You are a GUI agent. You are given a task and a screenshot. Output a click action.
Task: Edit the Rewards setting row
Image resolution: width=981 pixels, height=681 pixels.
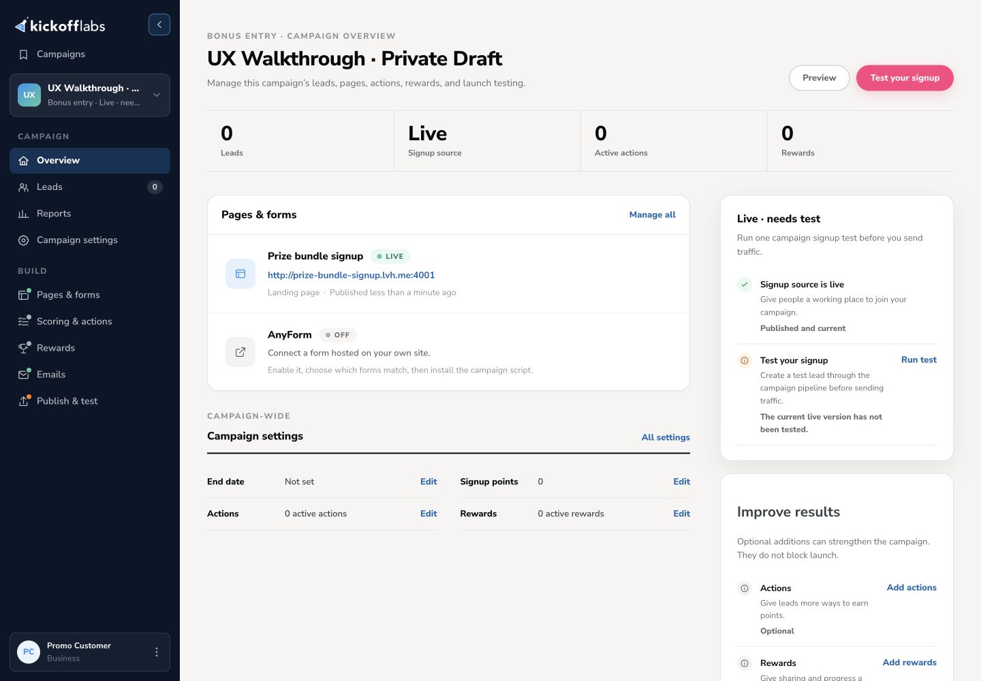tap(682, 513)
